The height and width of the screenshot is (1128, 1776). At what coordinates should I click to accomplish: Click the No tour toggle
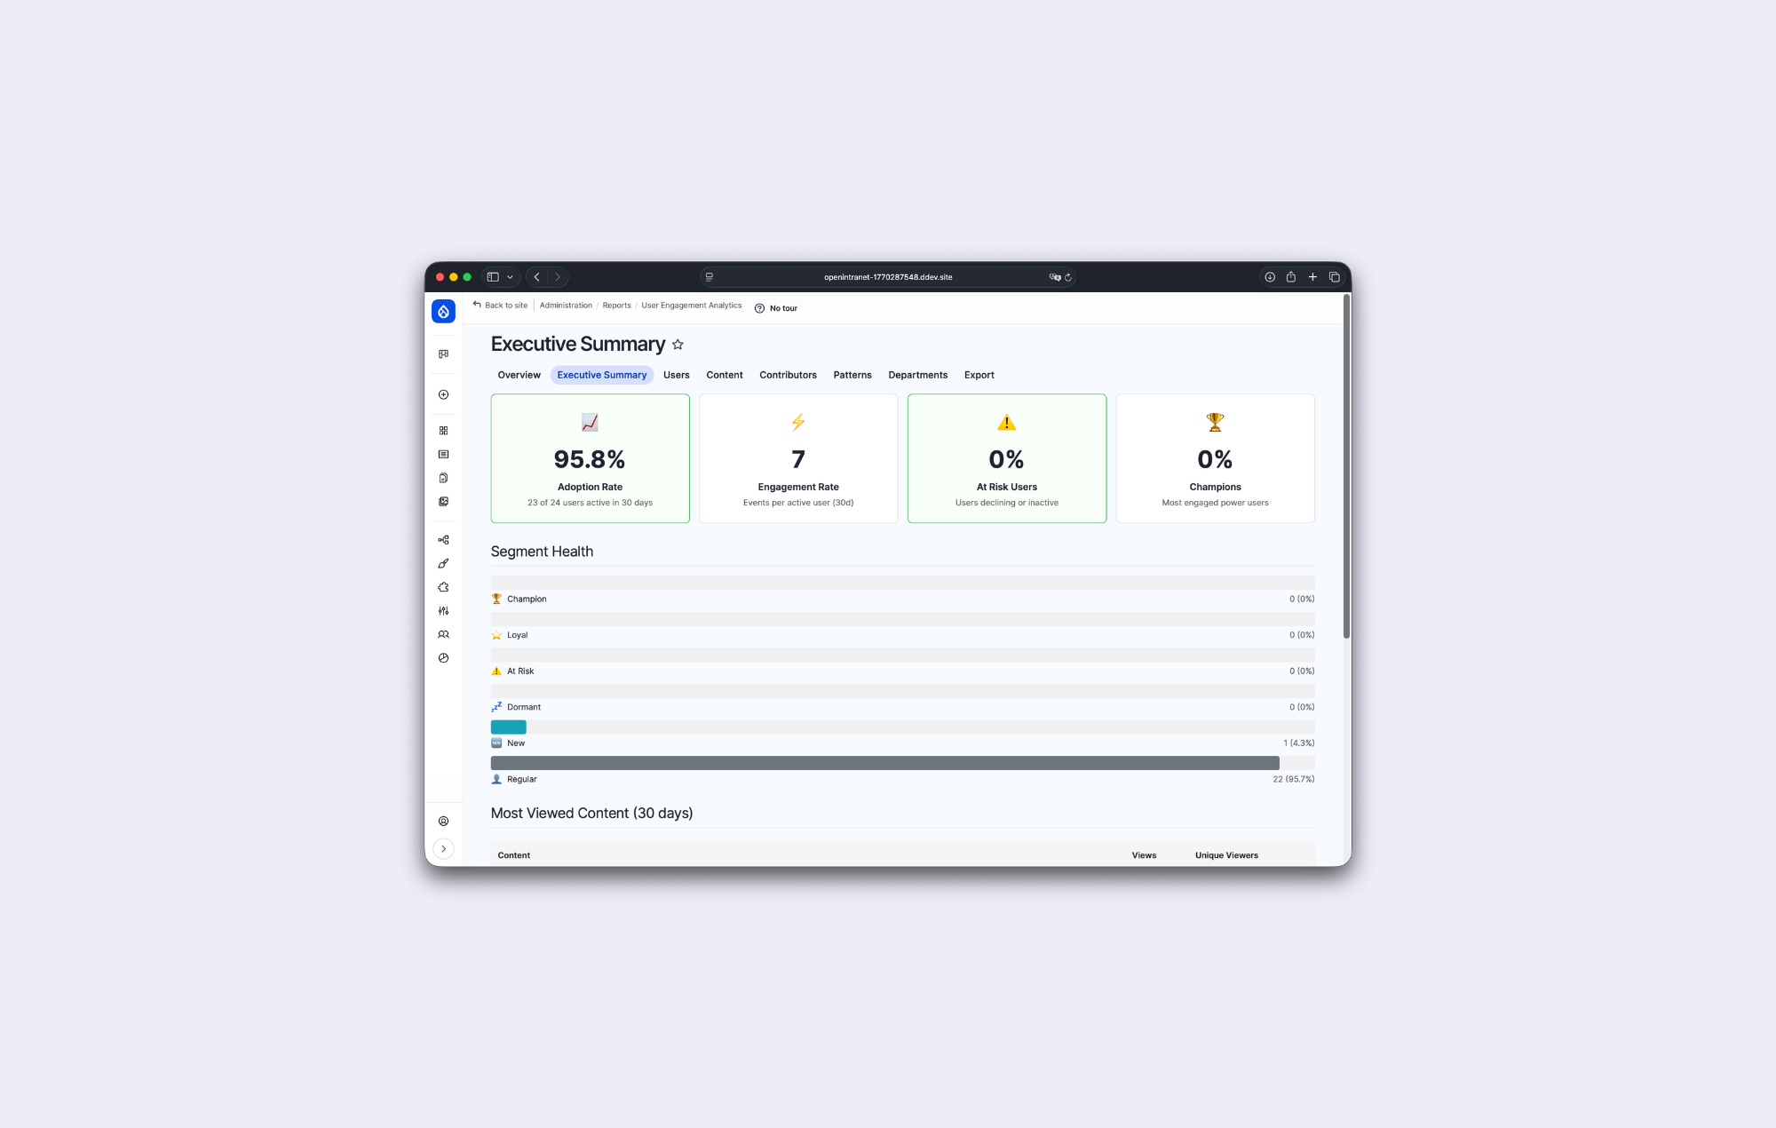tap(775, 308)
